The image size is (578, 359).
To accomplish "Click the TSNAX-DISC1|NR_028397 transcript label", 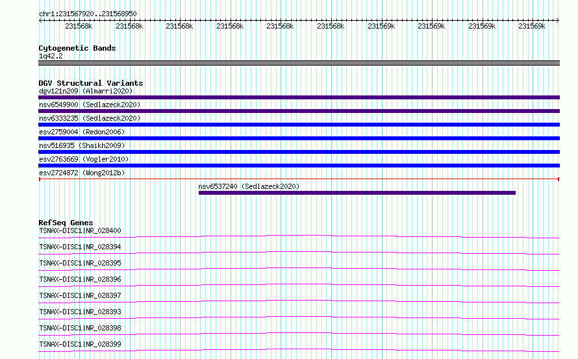I will (80, 295).
